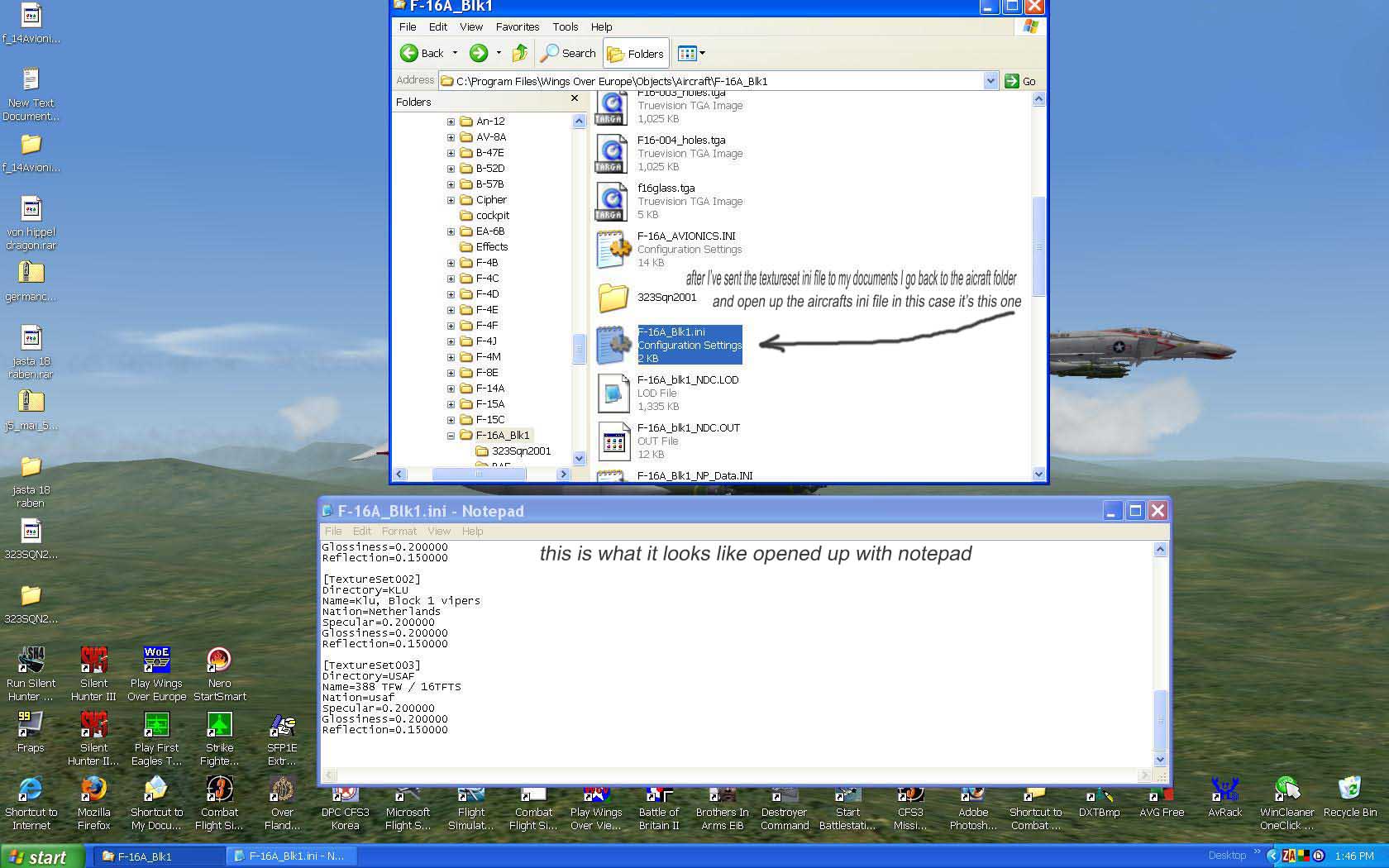Viewport: 1389px width, 868px height.
Task: Select the F-16A_Blk1.ini configuration file icon
Action: 612,346
